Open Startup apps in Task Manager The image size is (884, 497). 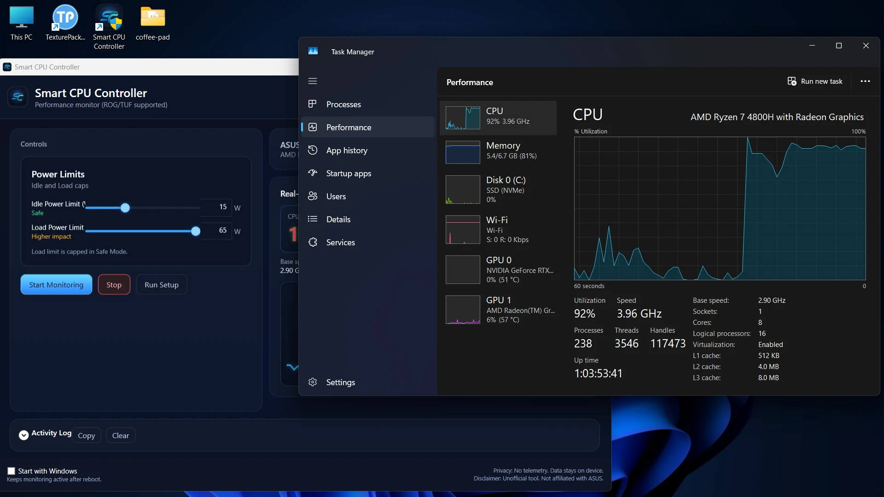coord(368,173)
